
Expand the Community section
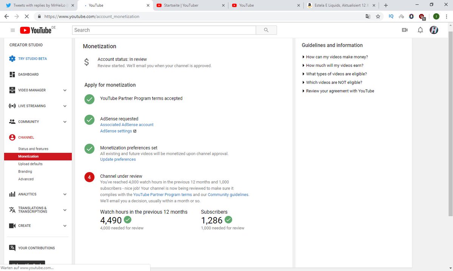coord(65,122)
